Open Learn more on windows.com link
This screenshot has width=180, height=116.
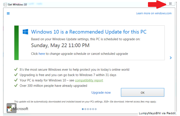(x=154, y=13)
